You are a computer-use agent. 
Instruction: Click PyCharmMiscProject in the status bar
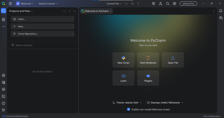tap(16, 116)
